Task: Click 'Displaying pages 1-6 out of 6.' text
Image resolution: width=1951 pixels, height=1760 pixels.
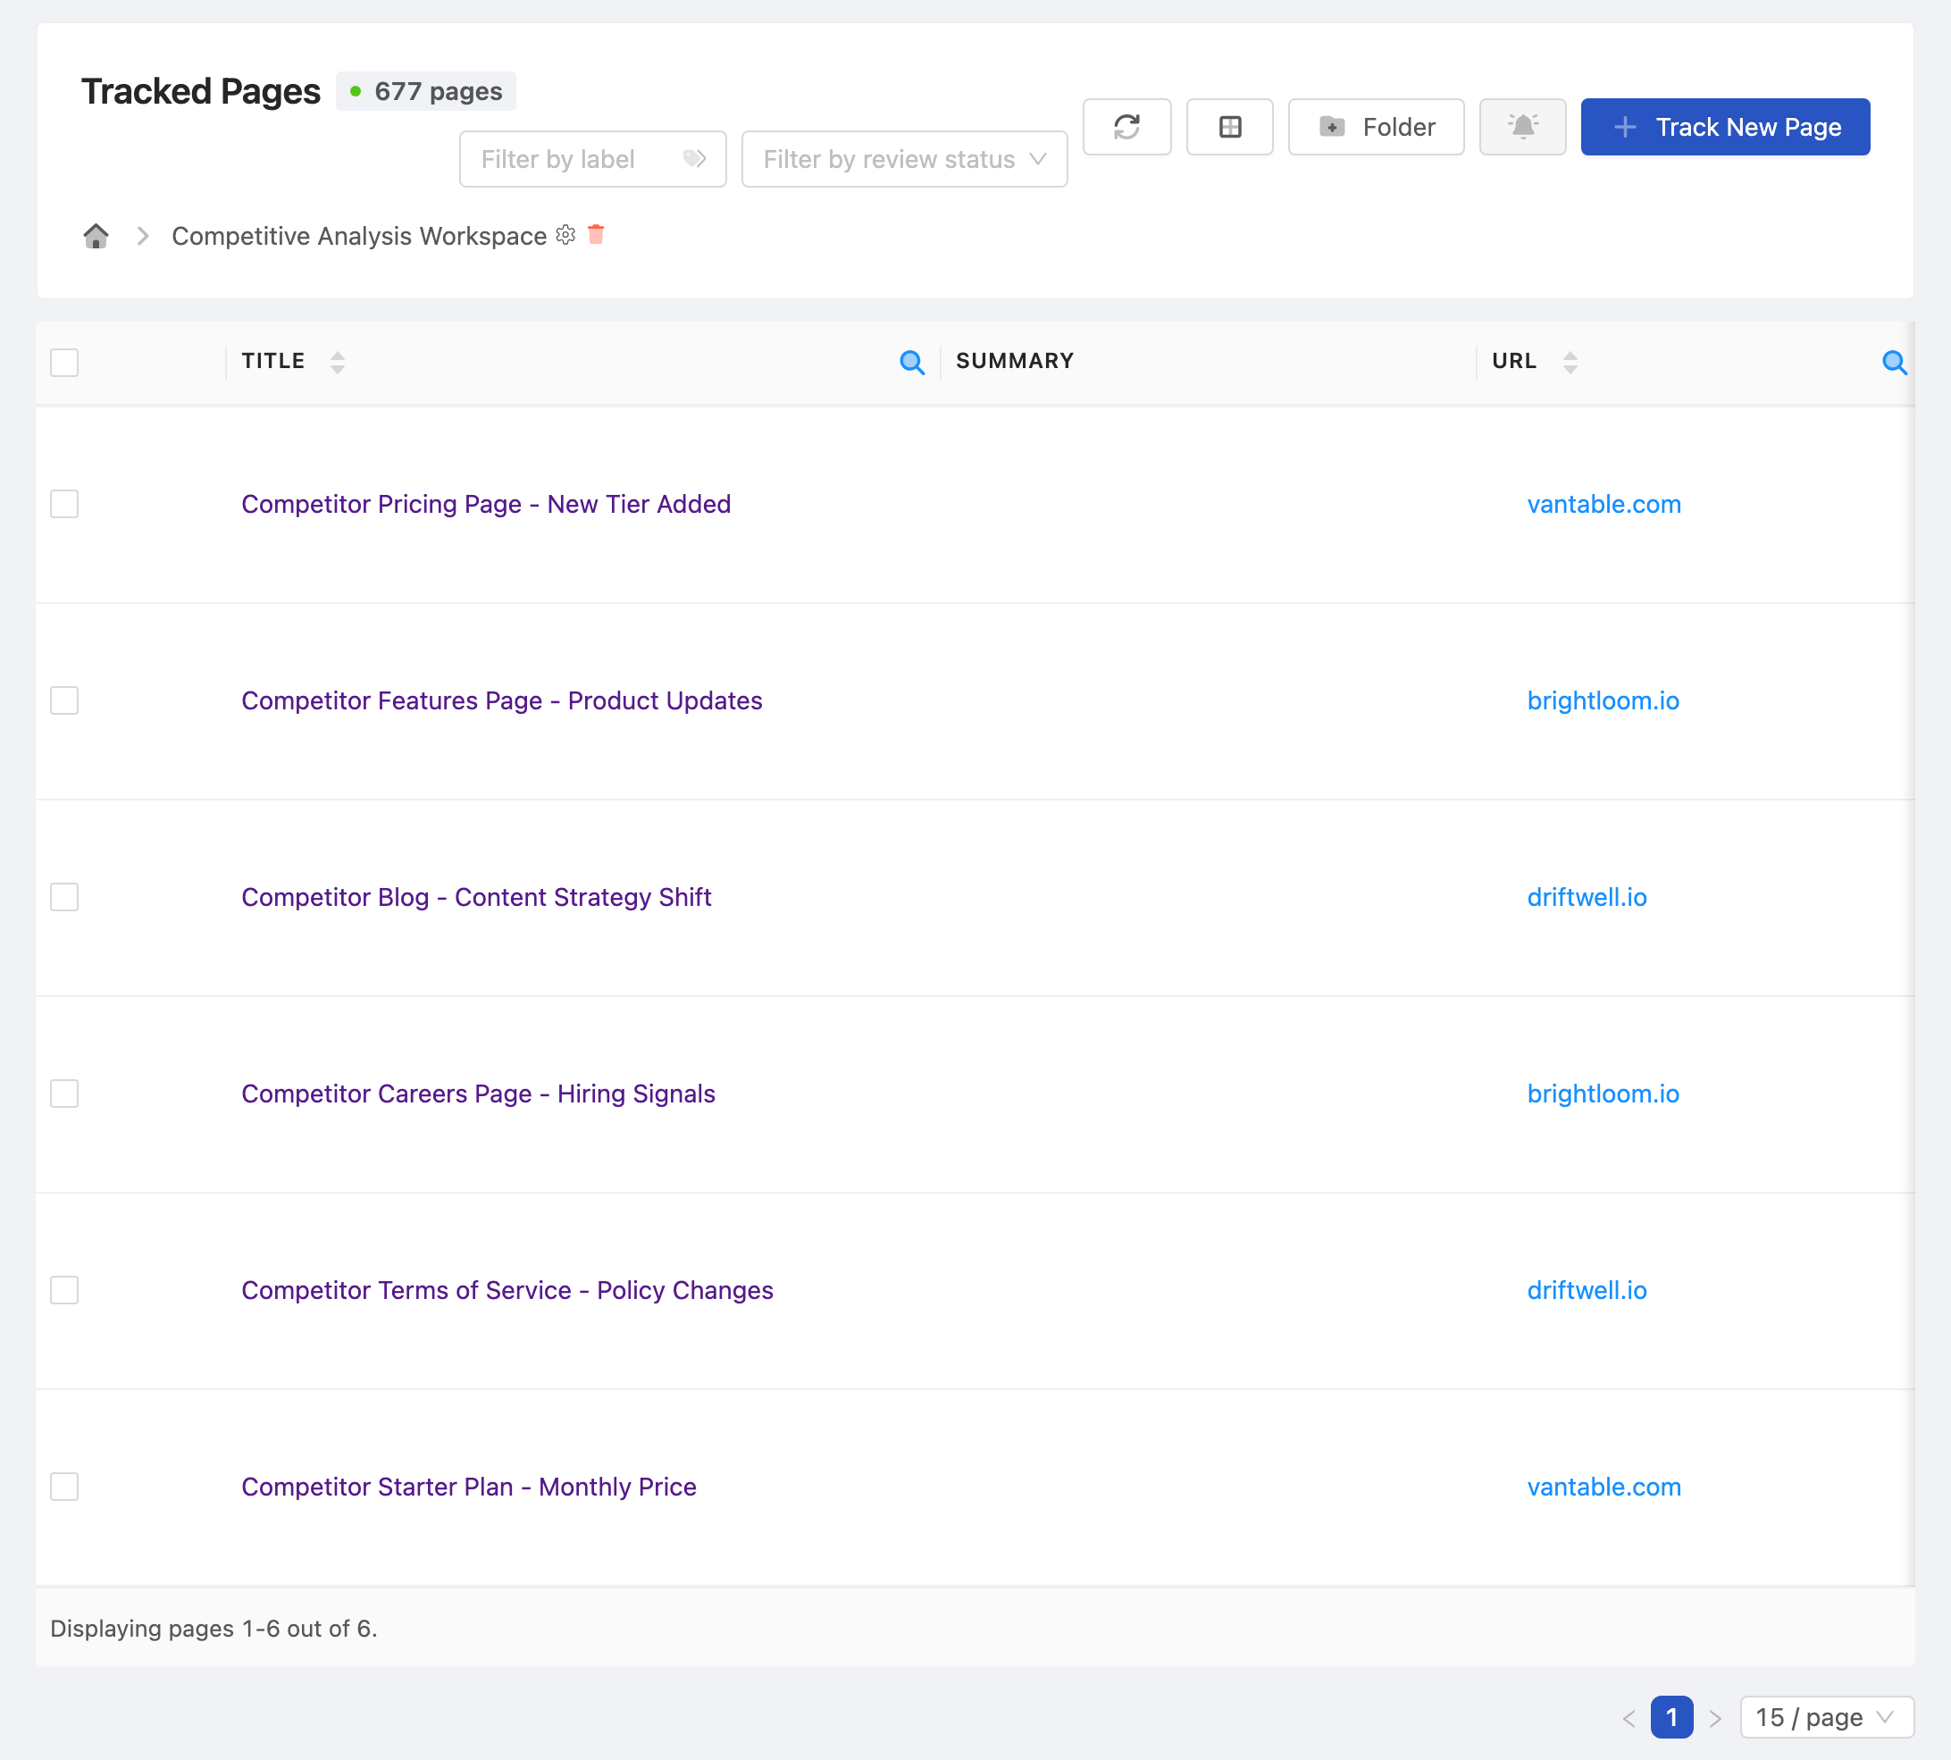Action: point(214,1629)
